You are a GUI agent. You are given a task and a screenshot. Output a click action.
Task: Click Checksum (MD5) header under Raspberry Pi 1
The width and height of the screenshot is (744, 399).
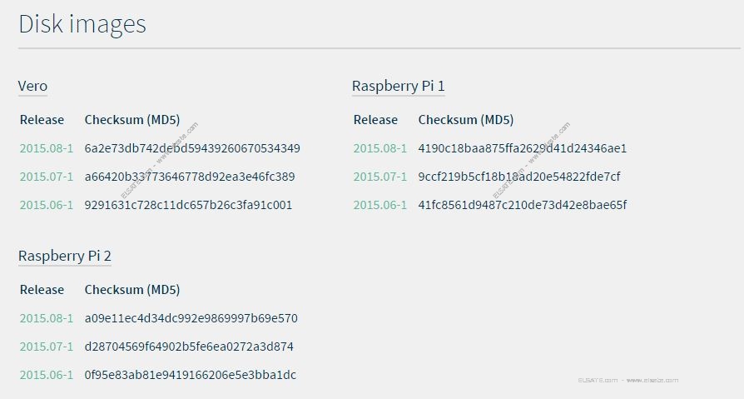tap(466, 120)
